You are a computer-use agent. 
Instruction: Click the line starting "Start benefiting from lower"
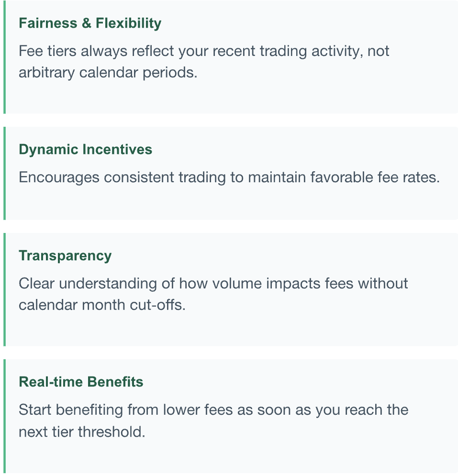coord(213,410)
